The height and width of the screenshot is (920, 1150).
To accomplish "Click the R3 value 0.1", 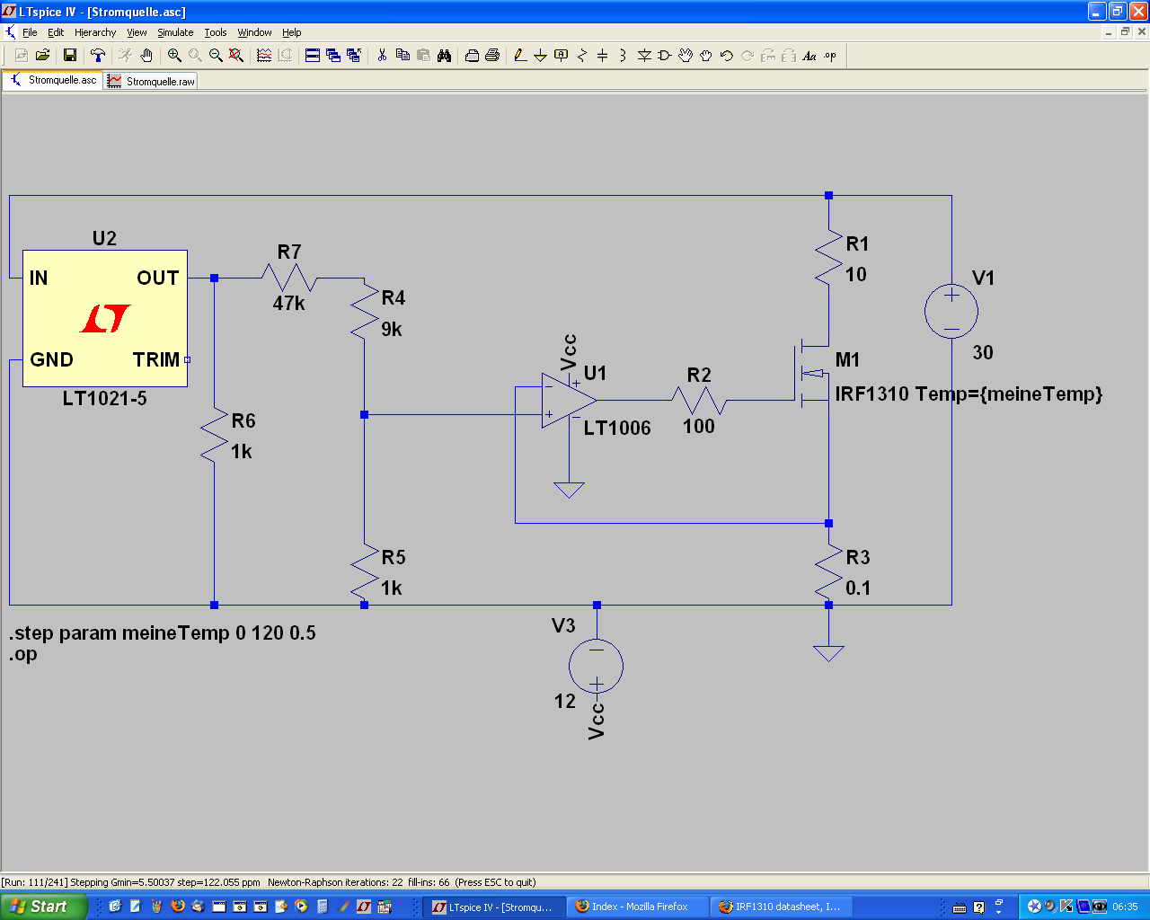I will coord(858,588).
